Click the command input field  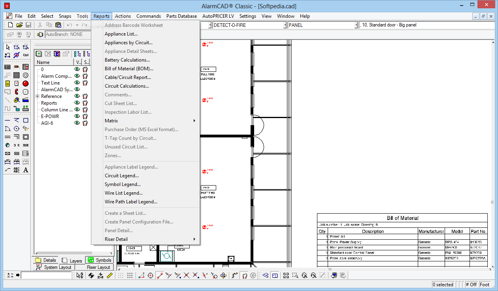[46, 275]
